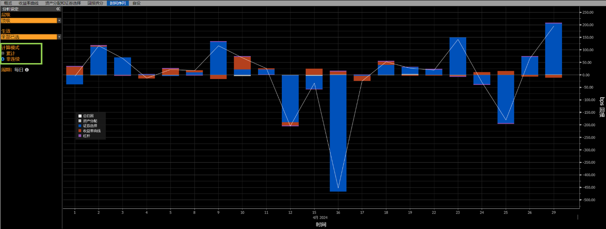Click the orange 收益率曲线 legend marker

80,131
